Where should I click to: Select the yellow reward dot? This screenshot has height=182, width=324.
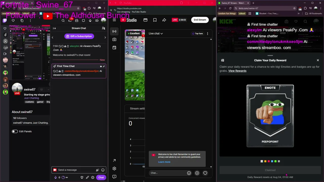point(265,161)
